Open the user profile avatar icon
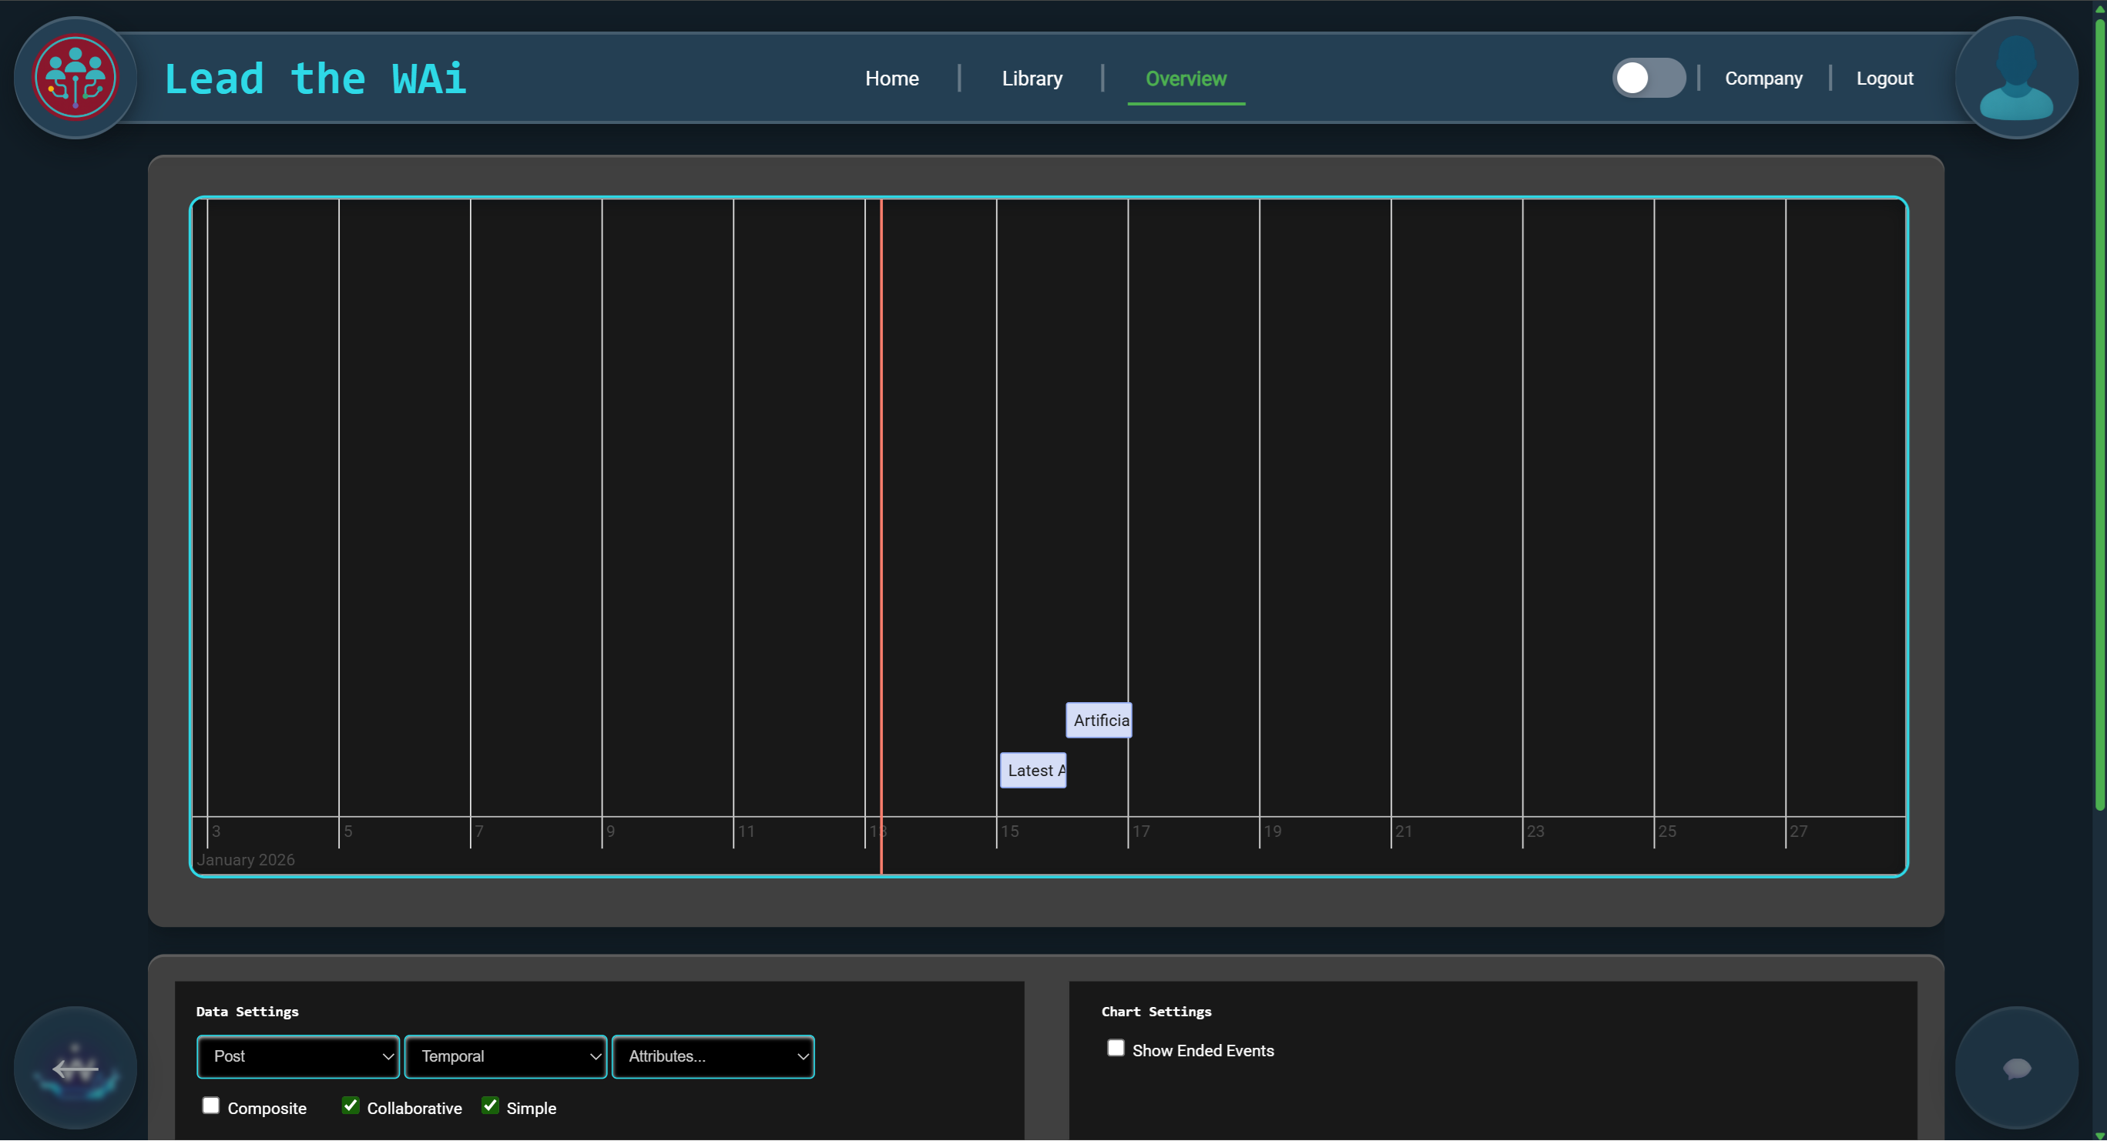Screen dimensions: 2107x1141 2015,76
